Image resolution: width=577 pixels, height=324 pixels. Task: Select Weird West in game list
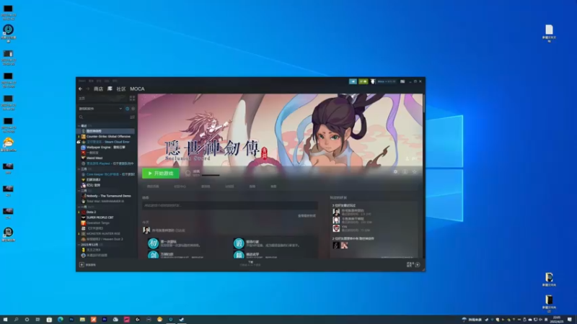(94, 158)
